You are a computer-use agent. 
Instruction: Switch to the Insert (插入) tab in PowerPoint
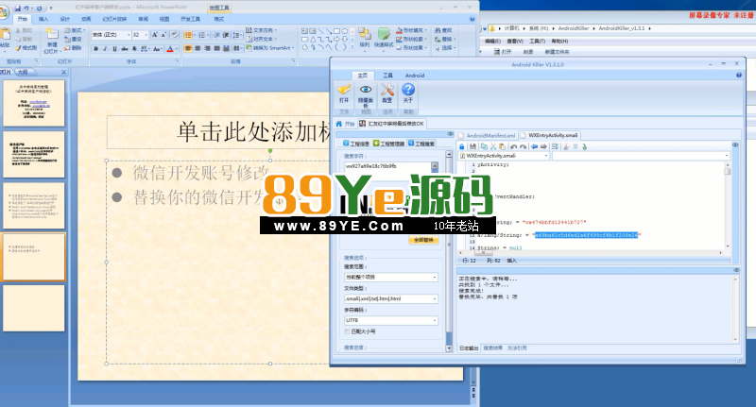coord(43,19)
